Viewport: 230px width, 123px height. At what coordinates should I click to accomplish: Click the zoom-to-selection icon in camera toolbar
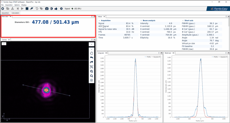[92, 67]
